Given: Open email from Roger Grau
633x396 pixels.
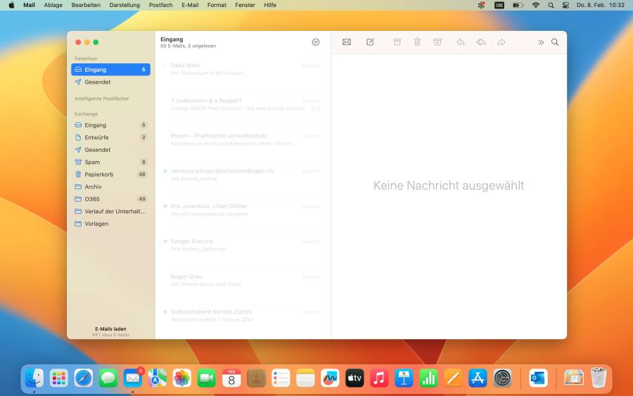Looking at the screenshot, I should pos(239,280).
